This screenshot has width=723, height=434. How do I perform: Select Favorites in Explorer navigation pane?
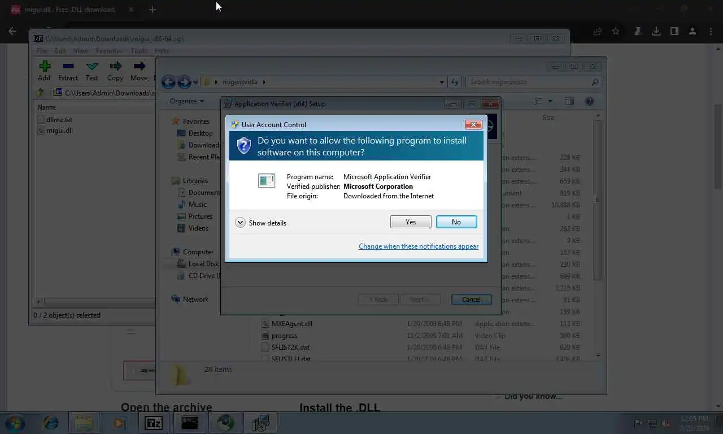196,121
